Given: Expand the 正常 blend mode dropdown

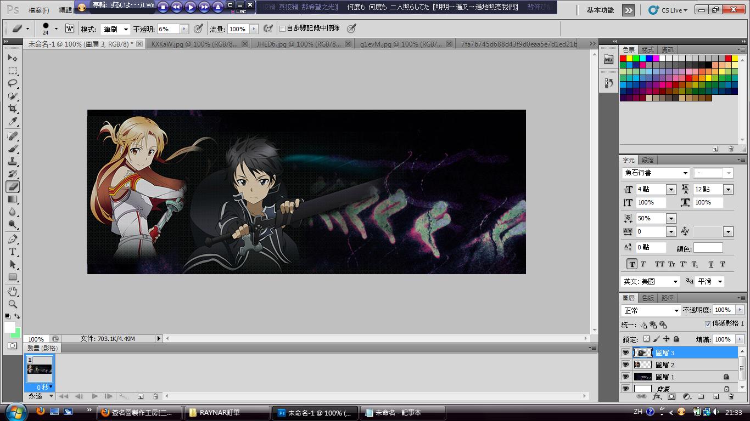Looking at the screenshot, I should point(651,310).
